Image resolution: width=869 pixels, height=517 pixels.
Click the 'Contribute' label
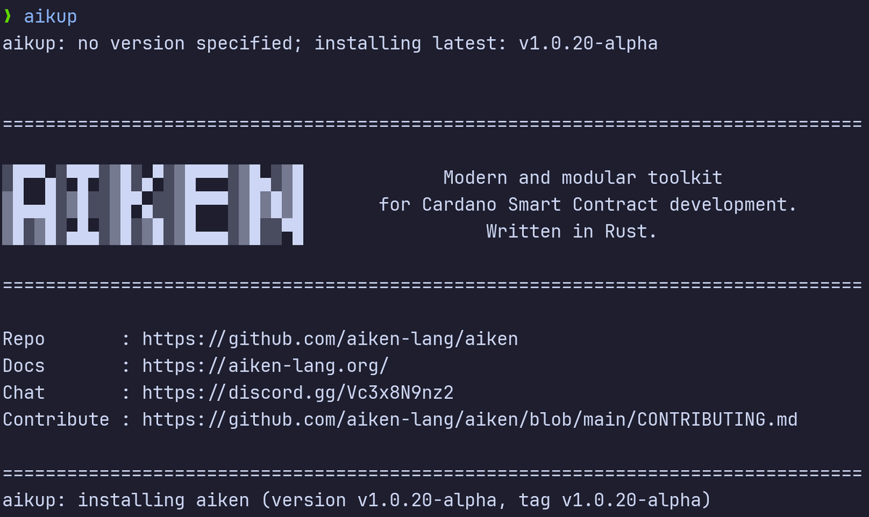[56, 419]
